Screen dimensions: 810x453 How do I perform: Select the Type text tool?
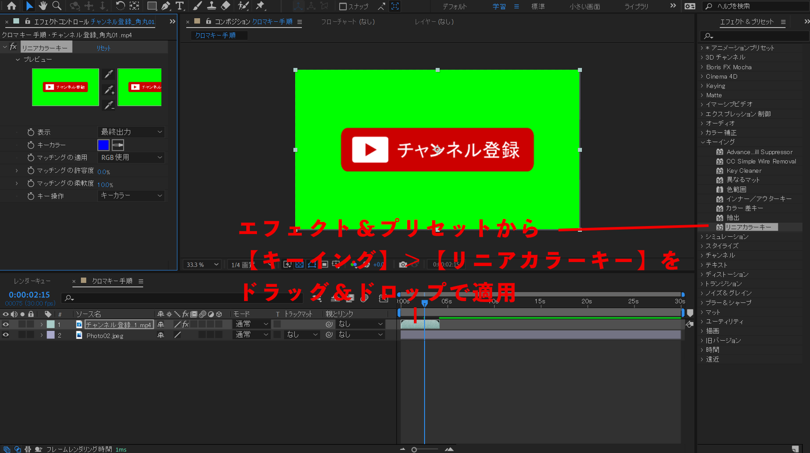pyautogui.click(x=180, y=6)
